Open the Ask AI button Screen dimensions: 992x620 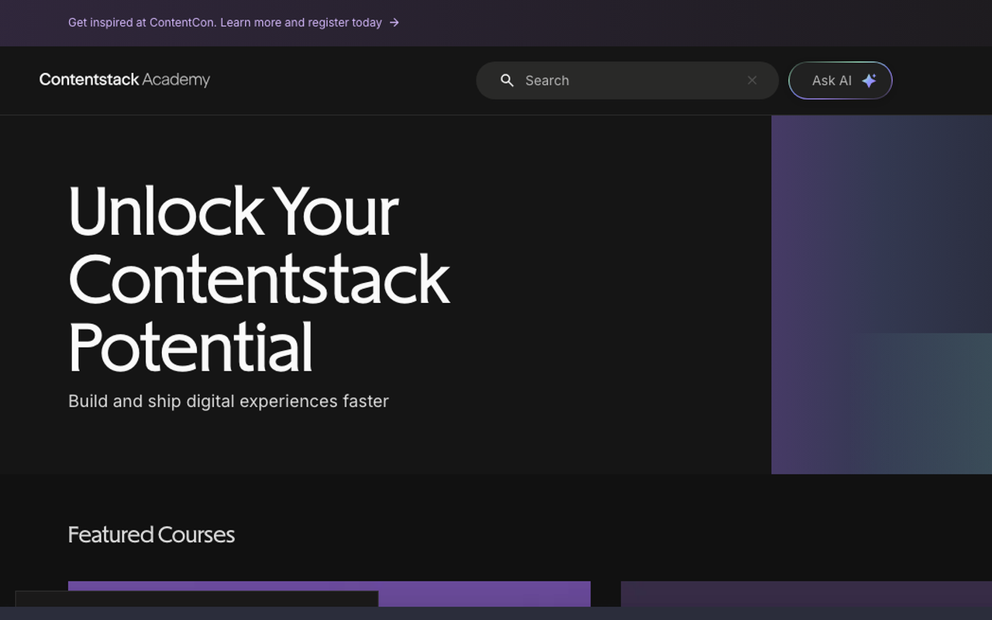click(x=840, y=81)
